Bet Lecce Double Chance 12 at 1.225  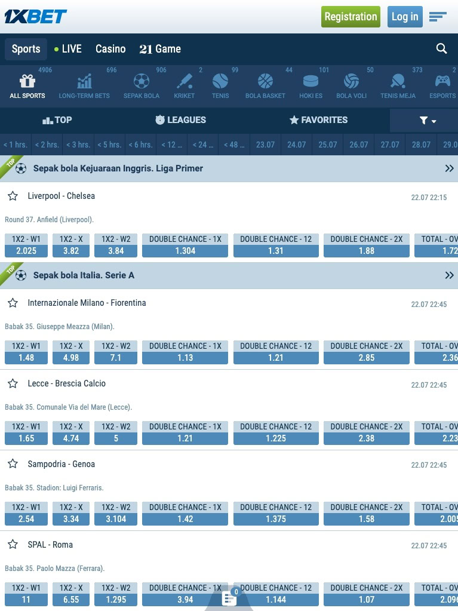coord(276,433)
